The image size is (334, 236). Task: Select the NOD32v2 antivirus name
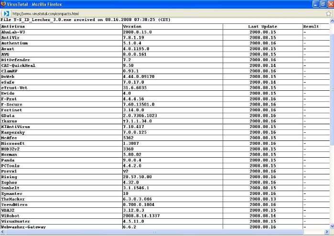(11, 149)
